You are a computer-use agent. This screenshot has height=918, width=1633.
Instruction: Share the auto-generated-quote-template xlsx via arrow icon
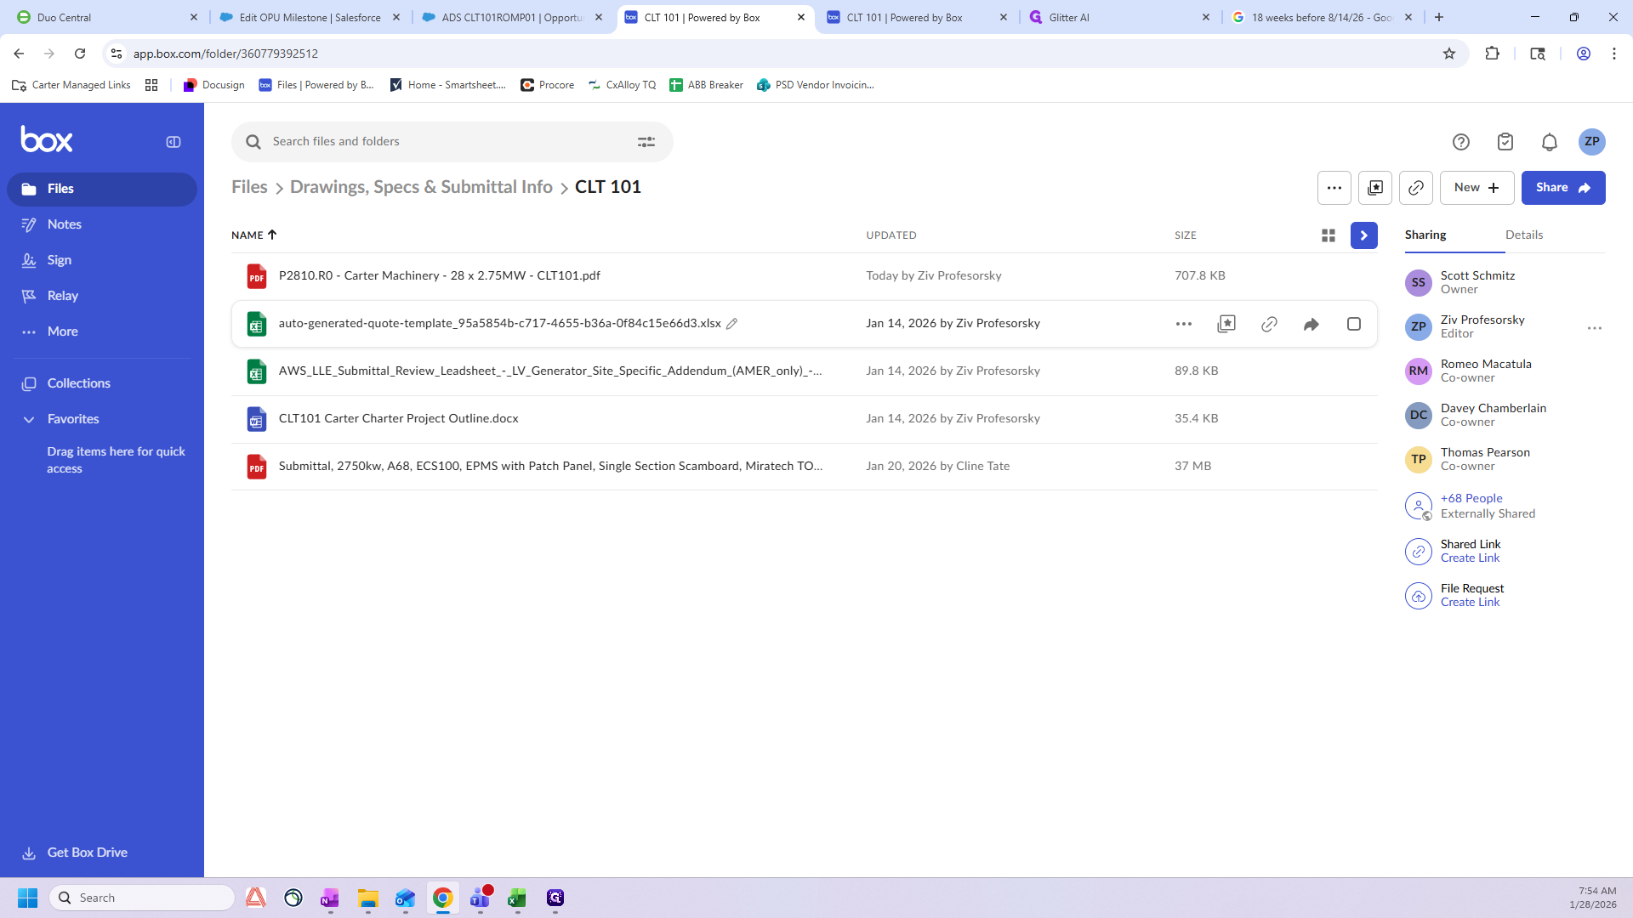(x=1311, y=324)
